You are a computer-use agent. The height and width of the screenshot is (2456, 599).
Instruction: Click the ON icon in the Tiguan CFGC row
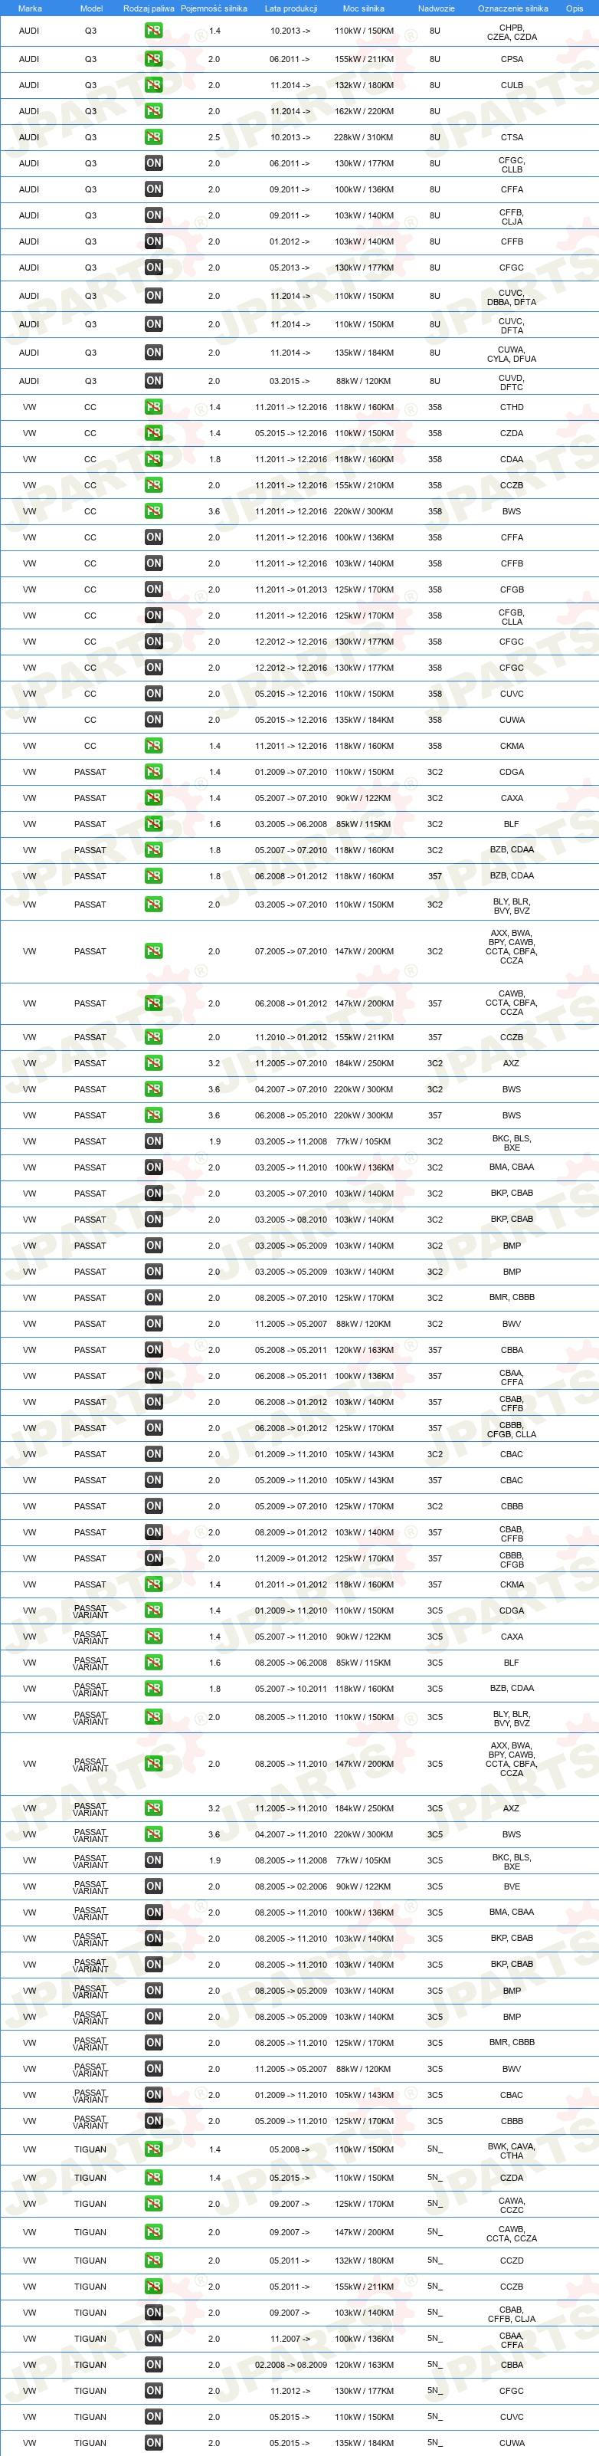(x=153, y=2390)
